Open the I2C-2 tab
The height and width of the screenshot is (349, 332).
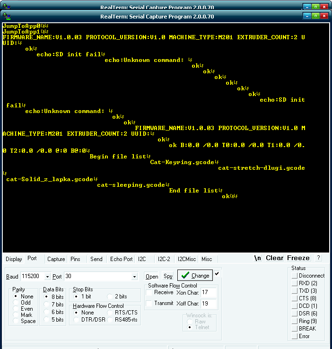(164, 259)
